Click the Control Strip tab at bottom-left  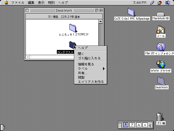2,127
